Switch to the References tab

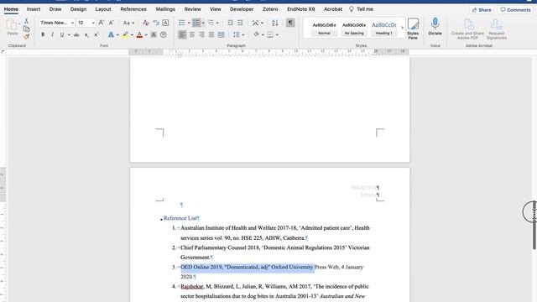coord(133,9)
